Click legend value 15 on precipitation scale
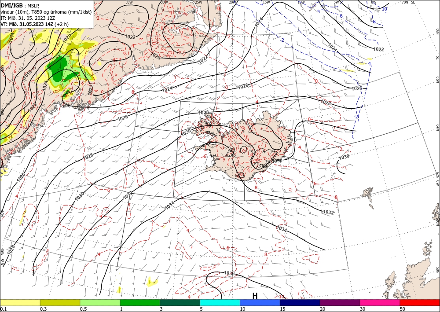The width and height of the screenshot is (440, 312). pyautogui.click(x=282, y=309)
